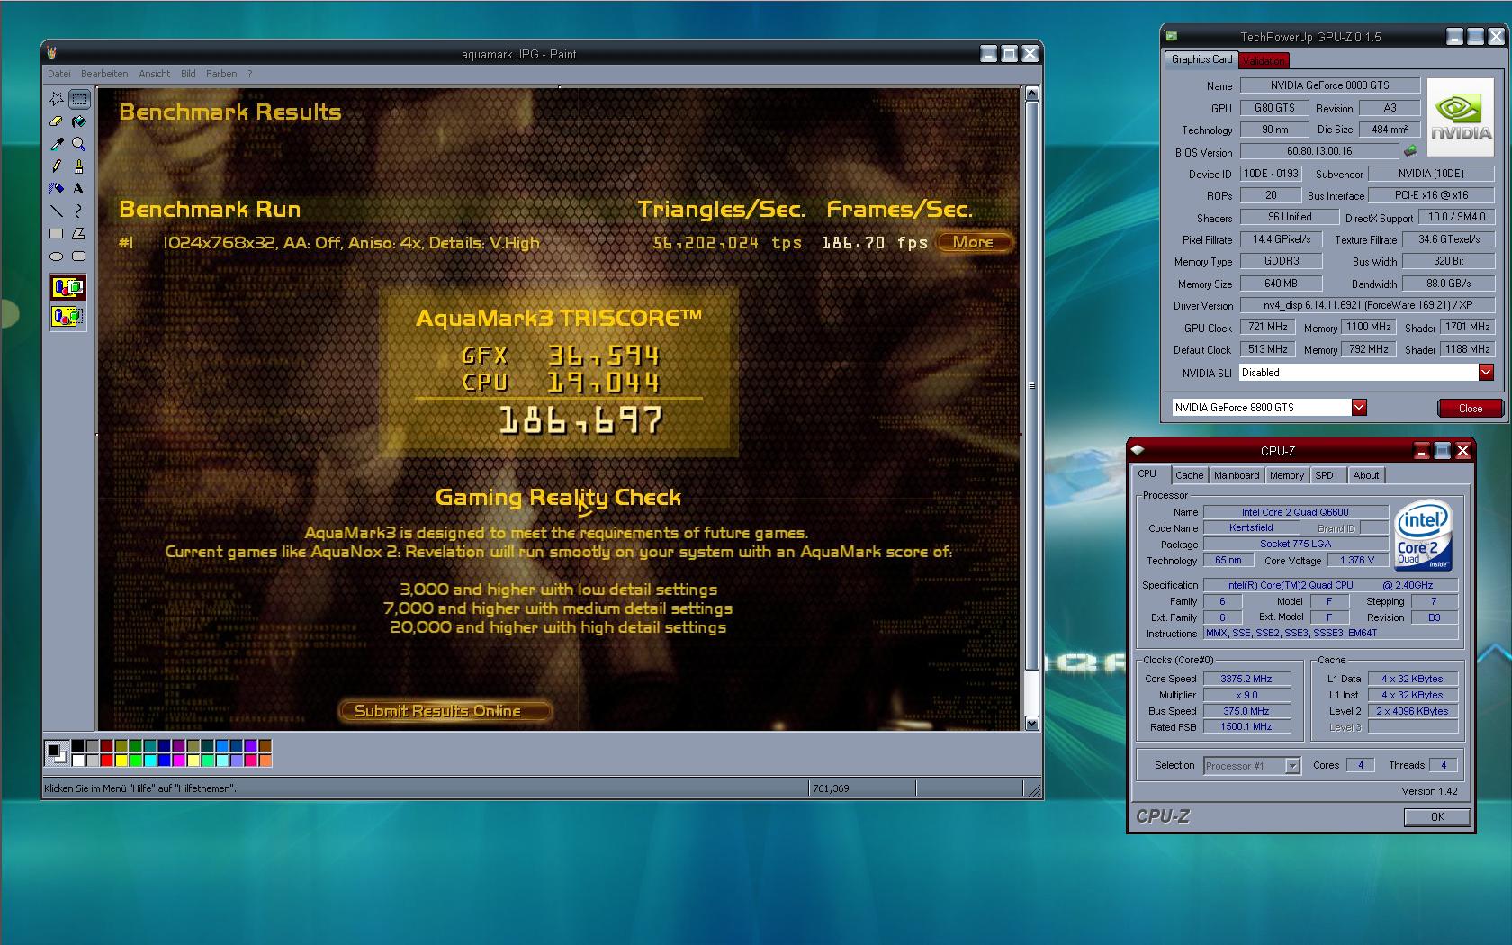Activate the Magnifier tool in Paint

(x=79, y=143)
